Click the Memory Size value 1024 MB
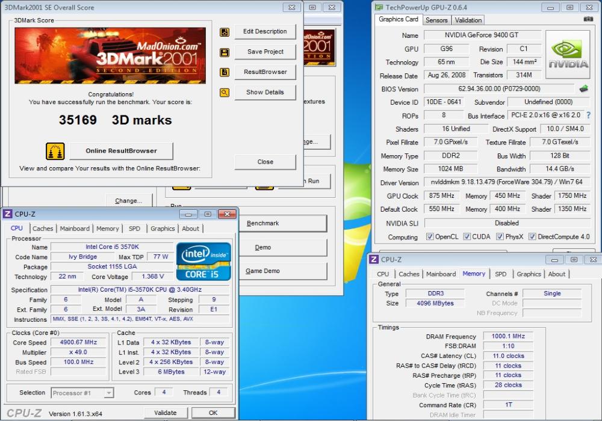 450,169
